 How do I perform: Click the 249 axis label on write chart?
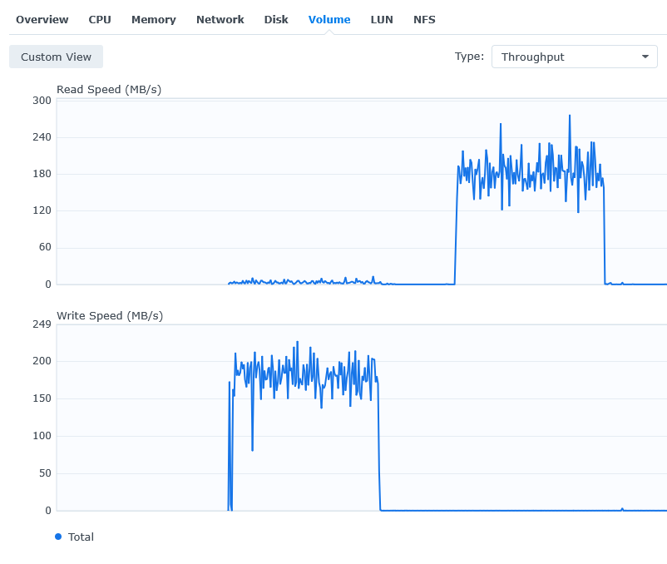[x=42, y=324]
